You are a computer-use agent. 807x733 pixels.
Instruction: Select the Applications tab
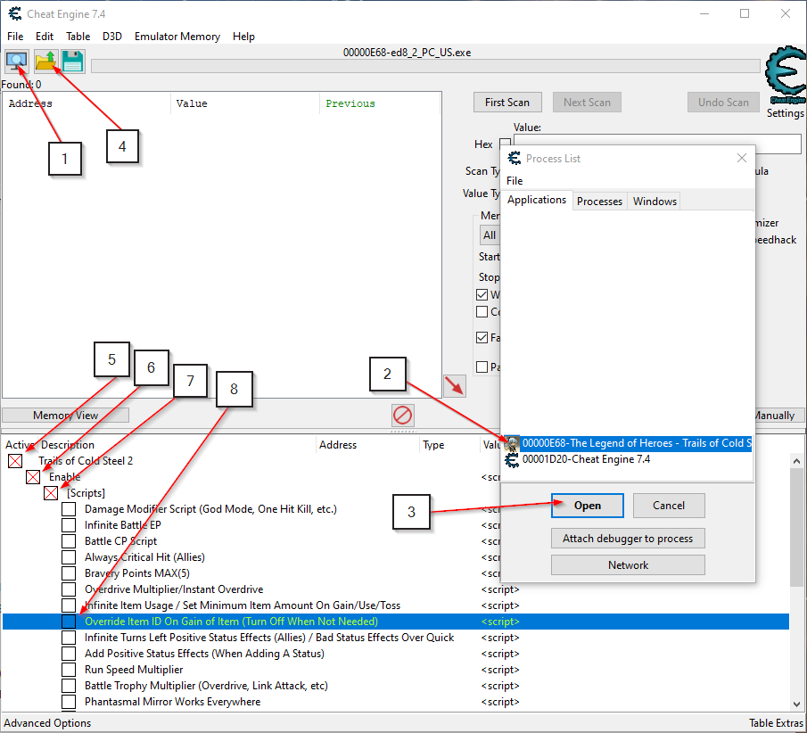click(537, 200)
